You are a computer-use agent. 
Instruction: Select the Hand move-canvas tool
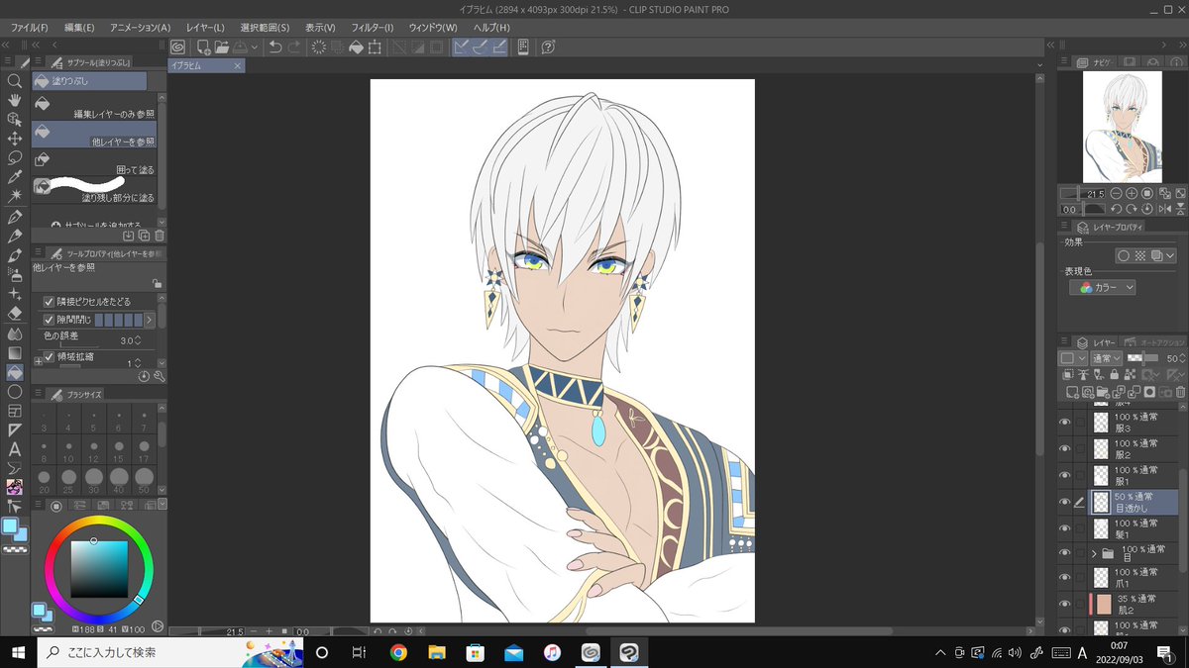pos(15,100)
